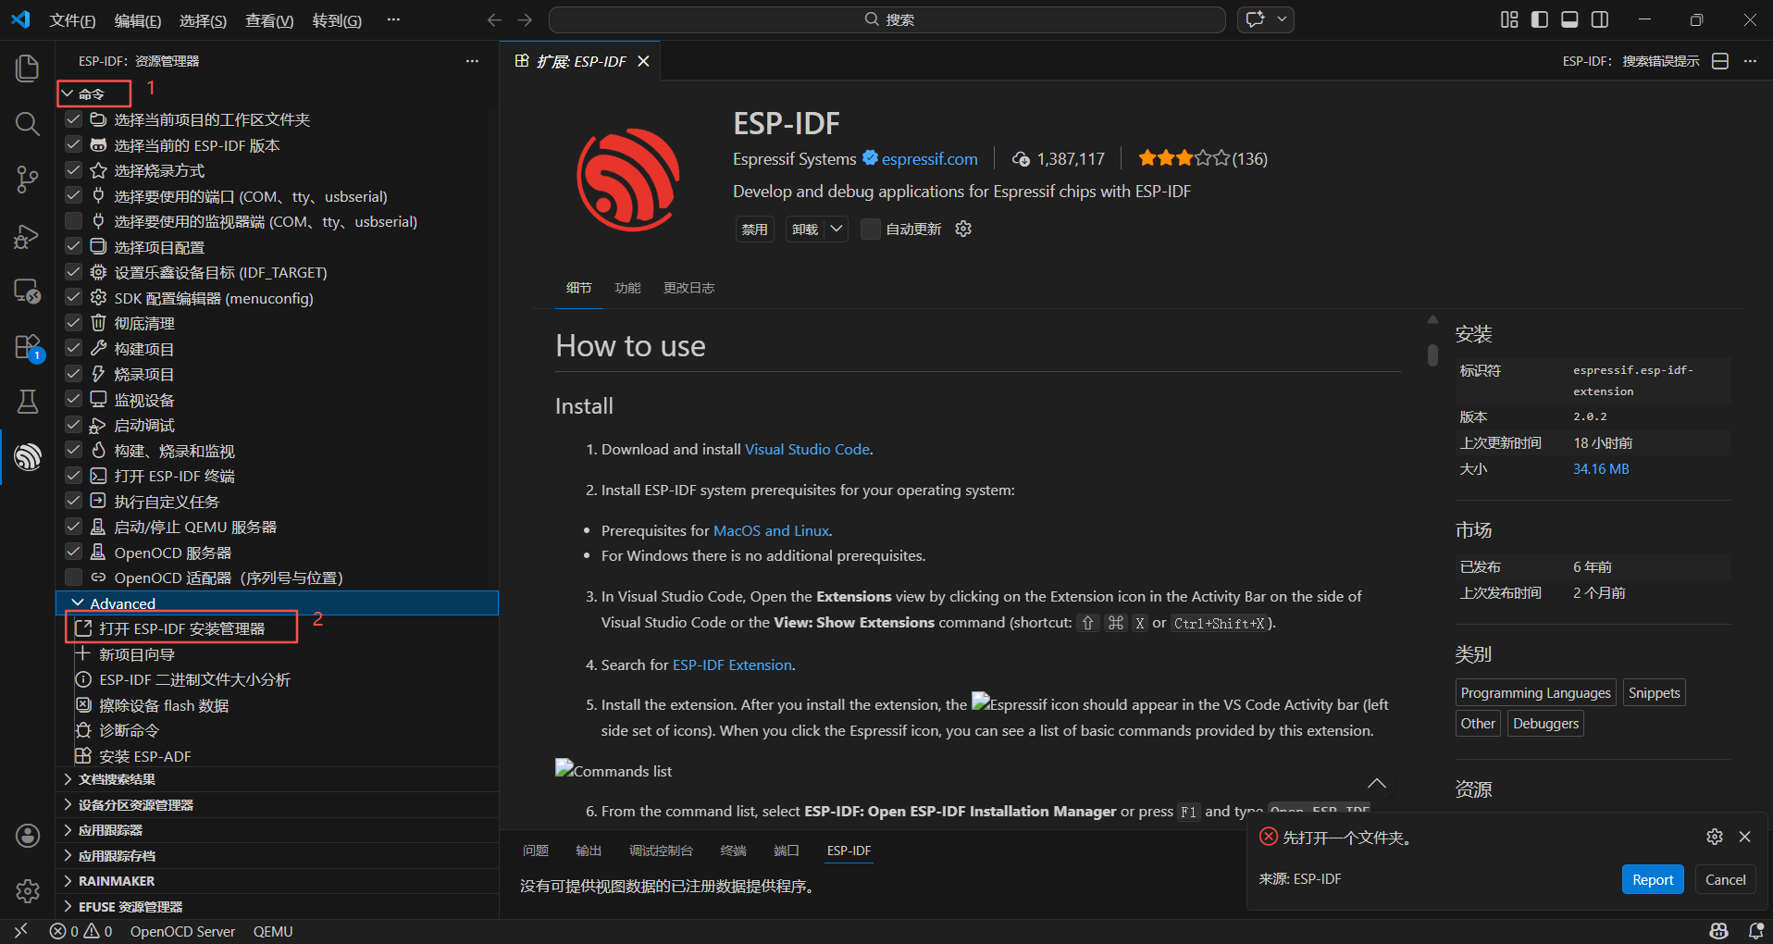Toggle the 自动更新 checkbox

(x=871, y=229)
